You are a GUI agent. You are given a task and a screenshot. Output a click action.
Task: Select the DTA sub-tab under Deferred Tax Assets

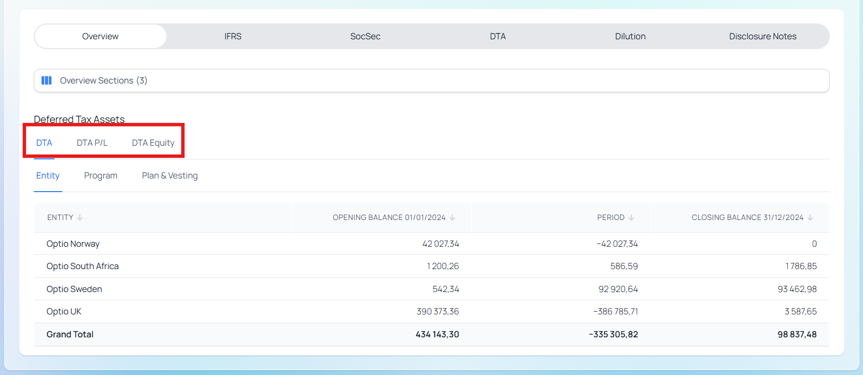(x=44, y=142)
